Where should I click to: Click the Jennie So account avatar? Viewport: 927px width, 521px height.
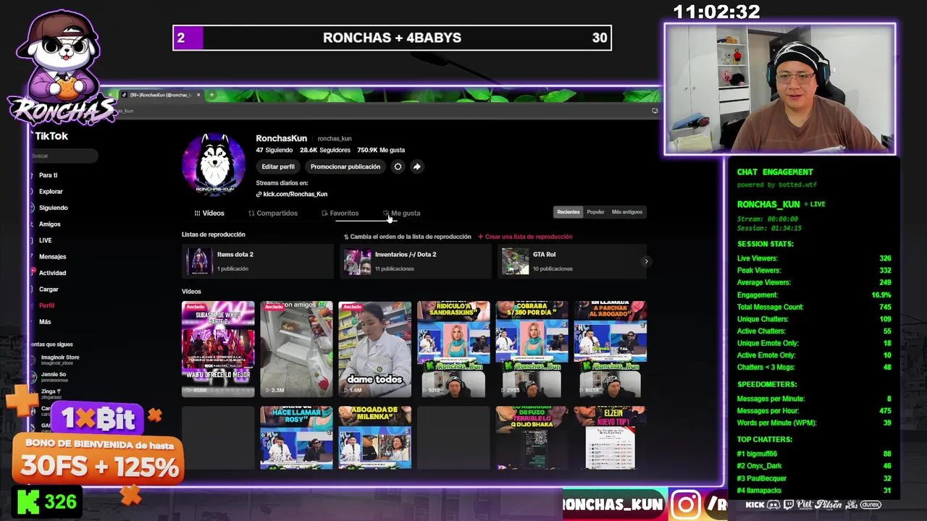pos(34,376)
